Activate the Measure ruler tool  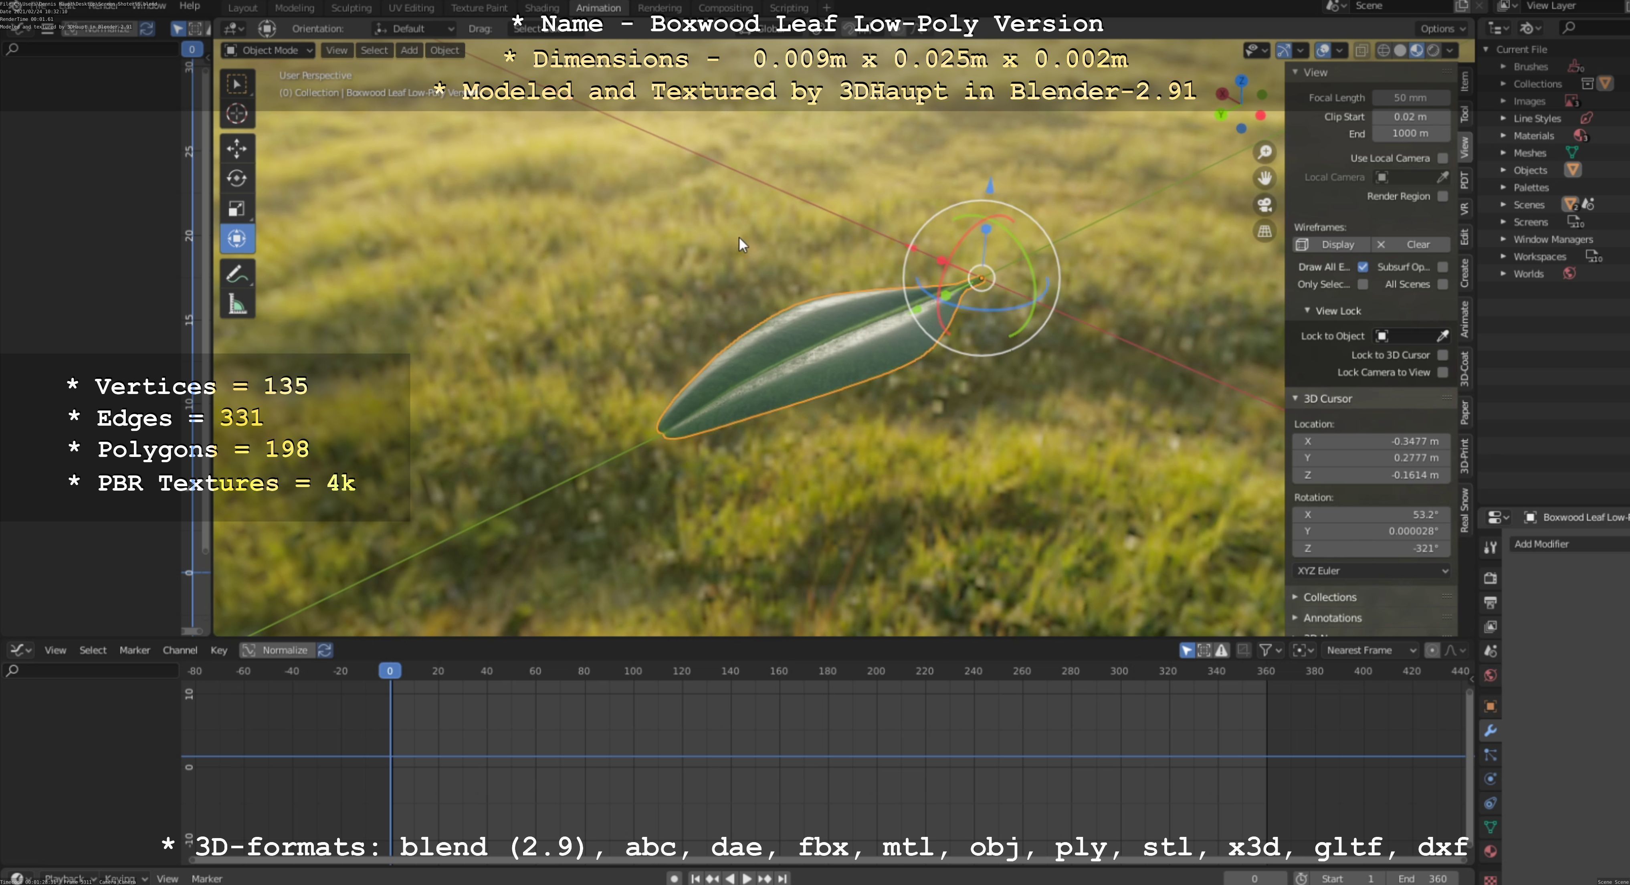[x=236, y=305]
